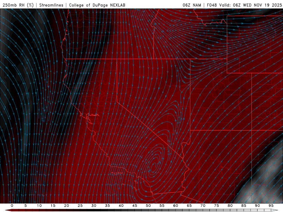283x212 pixels.
Task: Click the "20" color scale label
Action: click(x=67, y=206)
